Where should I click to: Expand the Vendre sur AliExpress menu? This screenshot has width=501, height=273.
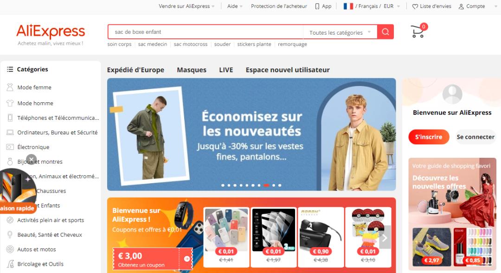pyautogui.click(x=186, y=6)
